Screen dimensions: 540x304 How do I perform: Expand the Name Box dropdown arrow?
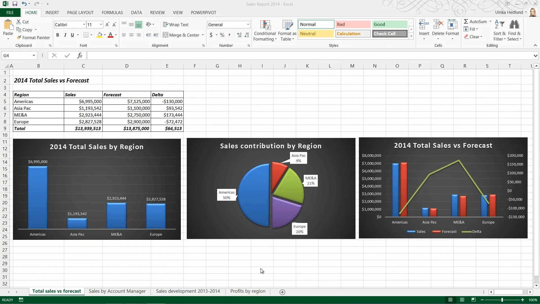pyautogui.click(x=34, y=55)
